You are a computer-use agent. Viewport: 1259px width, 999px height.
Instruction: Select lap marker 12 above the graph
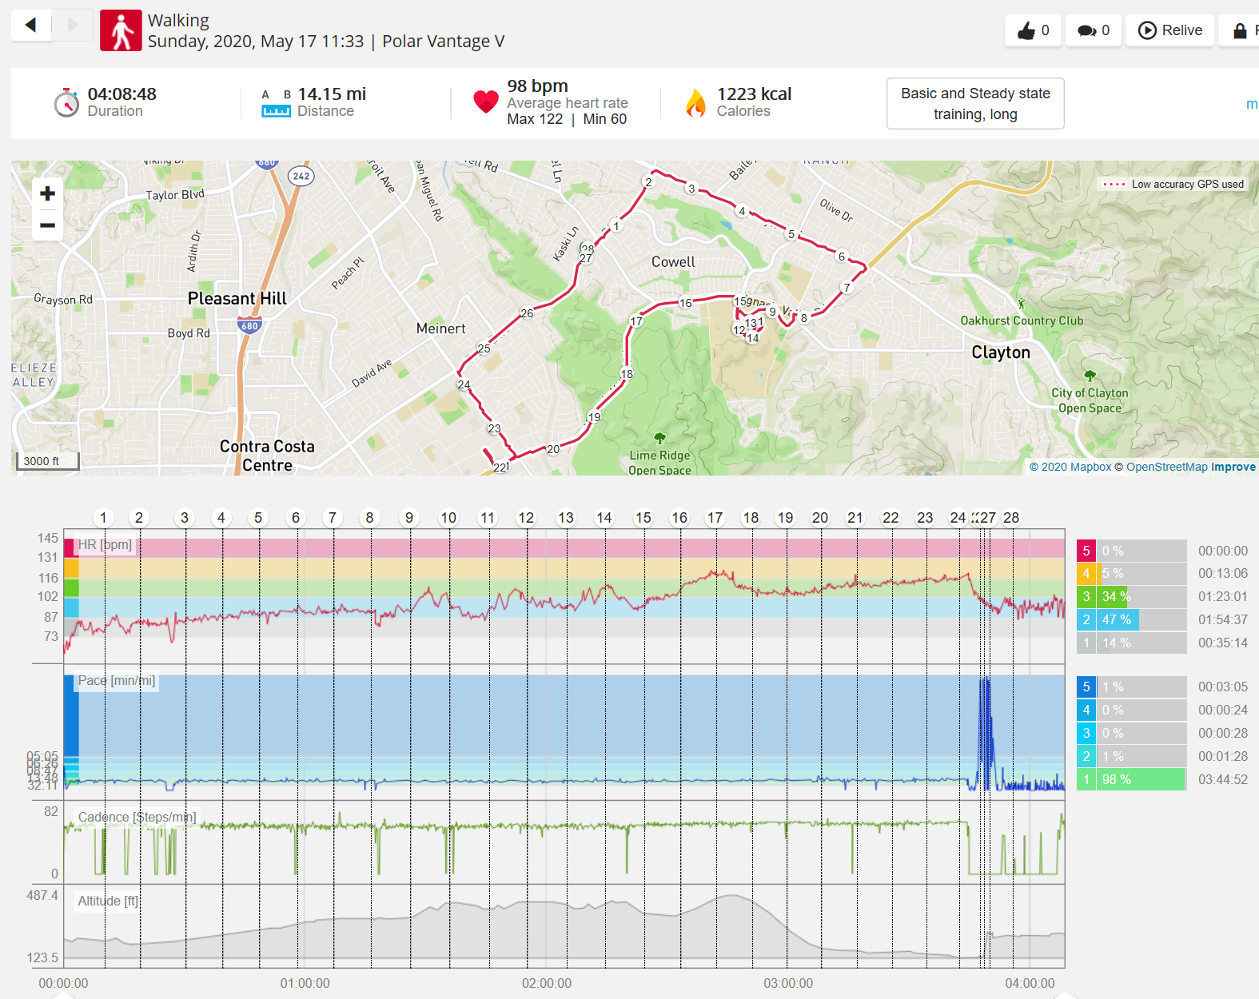[x=525, y=518]
